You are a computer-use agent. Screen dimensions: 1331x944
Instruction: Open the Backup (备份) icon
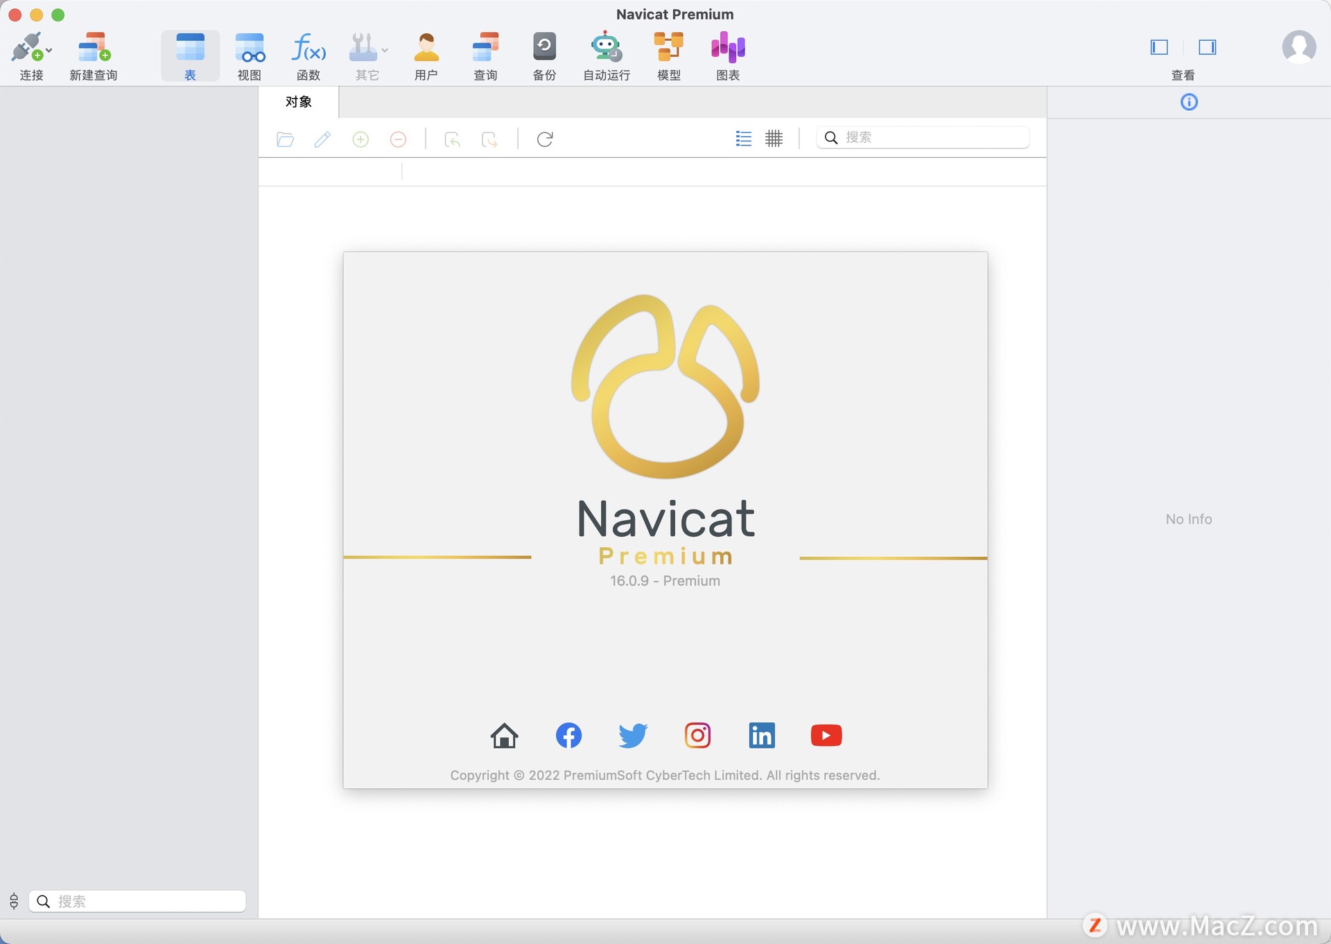(544, 47)
